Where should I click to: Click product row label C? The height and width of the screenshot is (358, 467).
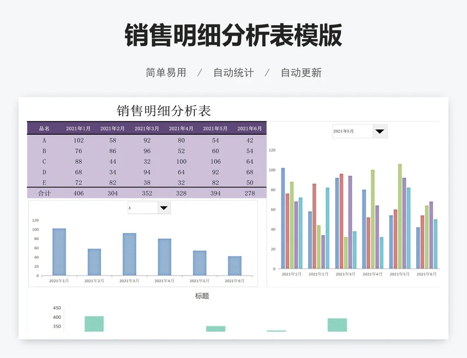pos(44,162)
